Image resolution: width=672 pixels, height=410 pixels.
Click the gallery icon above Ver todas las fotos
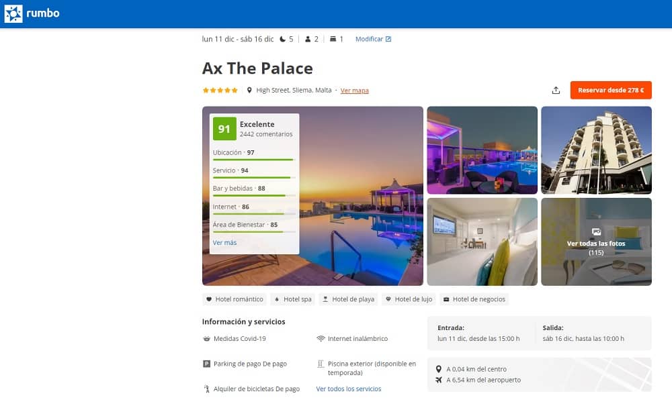point(596,232)
